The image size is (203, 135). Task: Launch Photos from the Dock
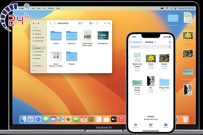(68, 119)
